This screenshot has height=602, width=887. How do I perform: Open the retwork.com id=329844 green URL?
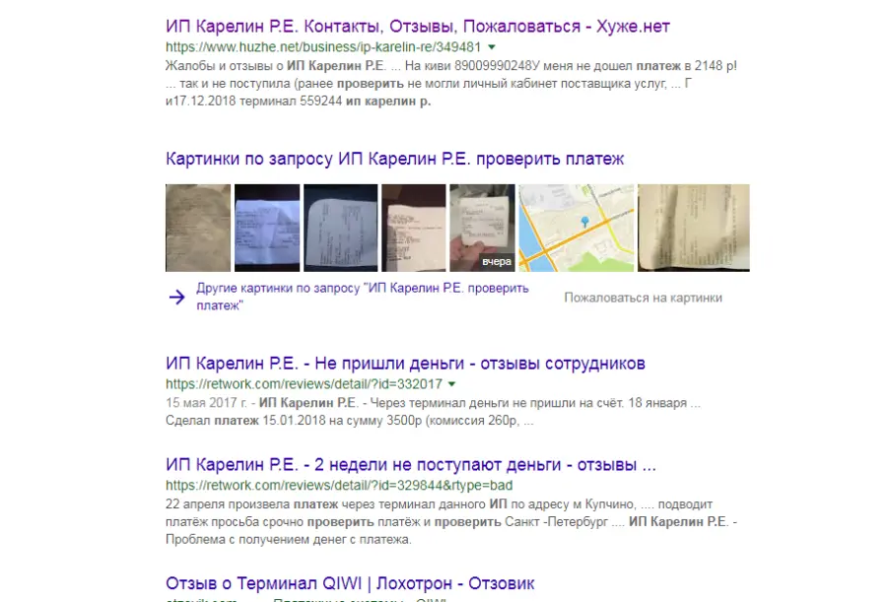[x=339, y=486]
